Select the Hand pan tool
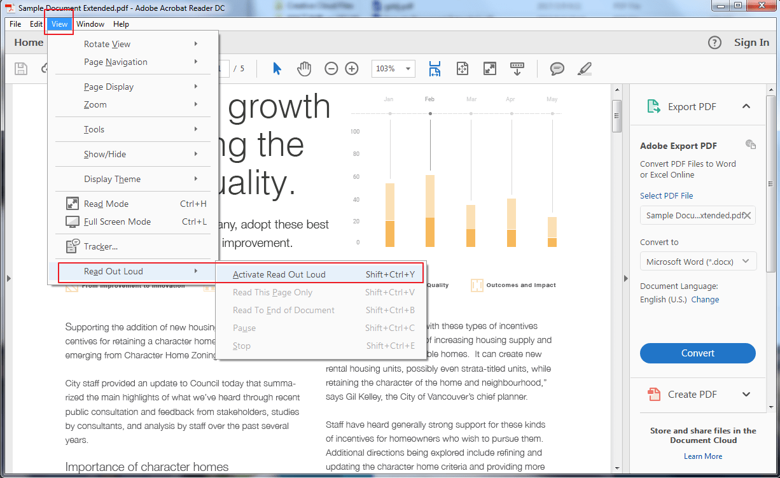The width and height of the screenshot is (780, 478). (305, 68)
